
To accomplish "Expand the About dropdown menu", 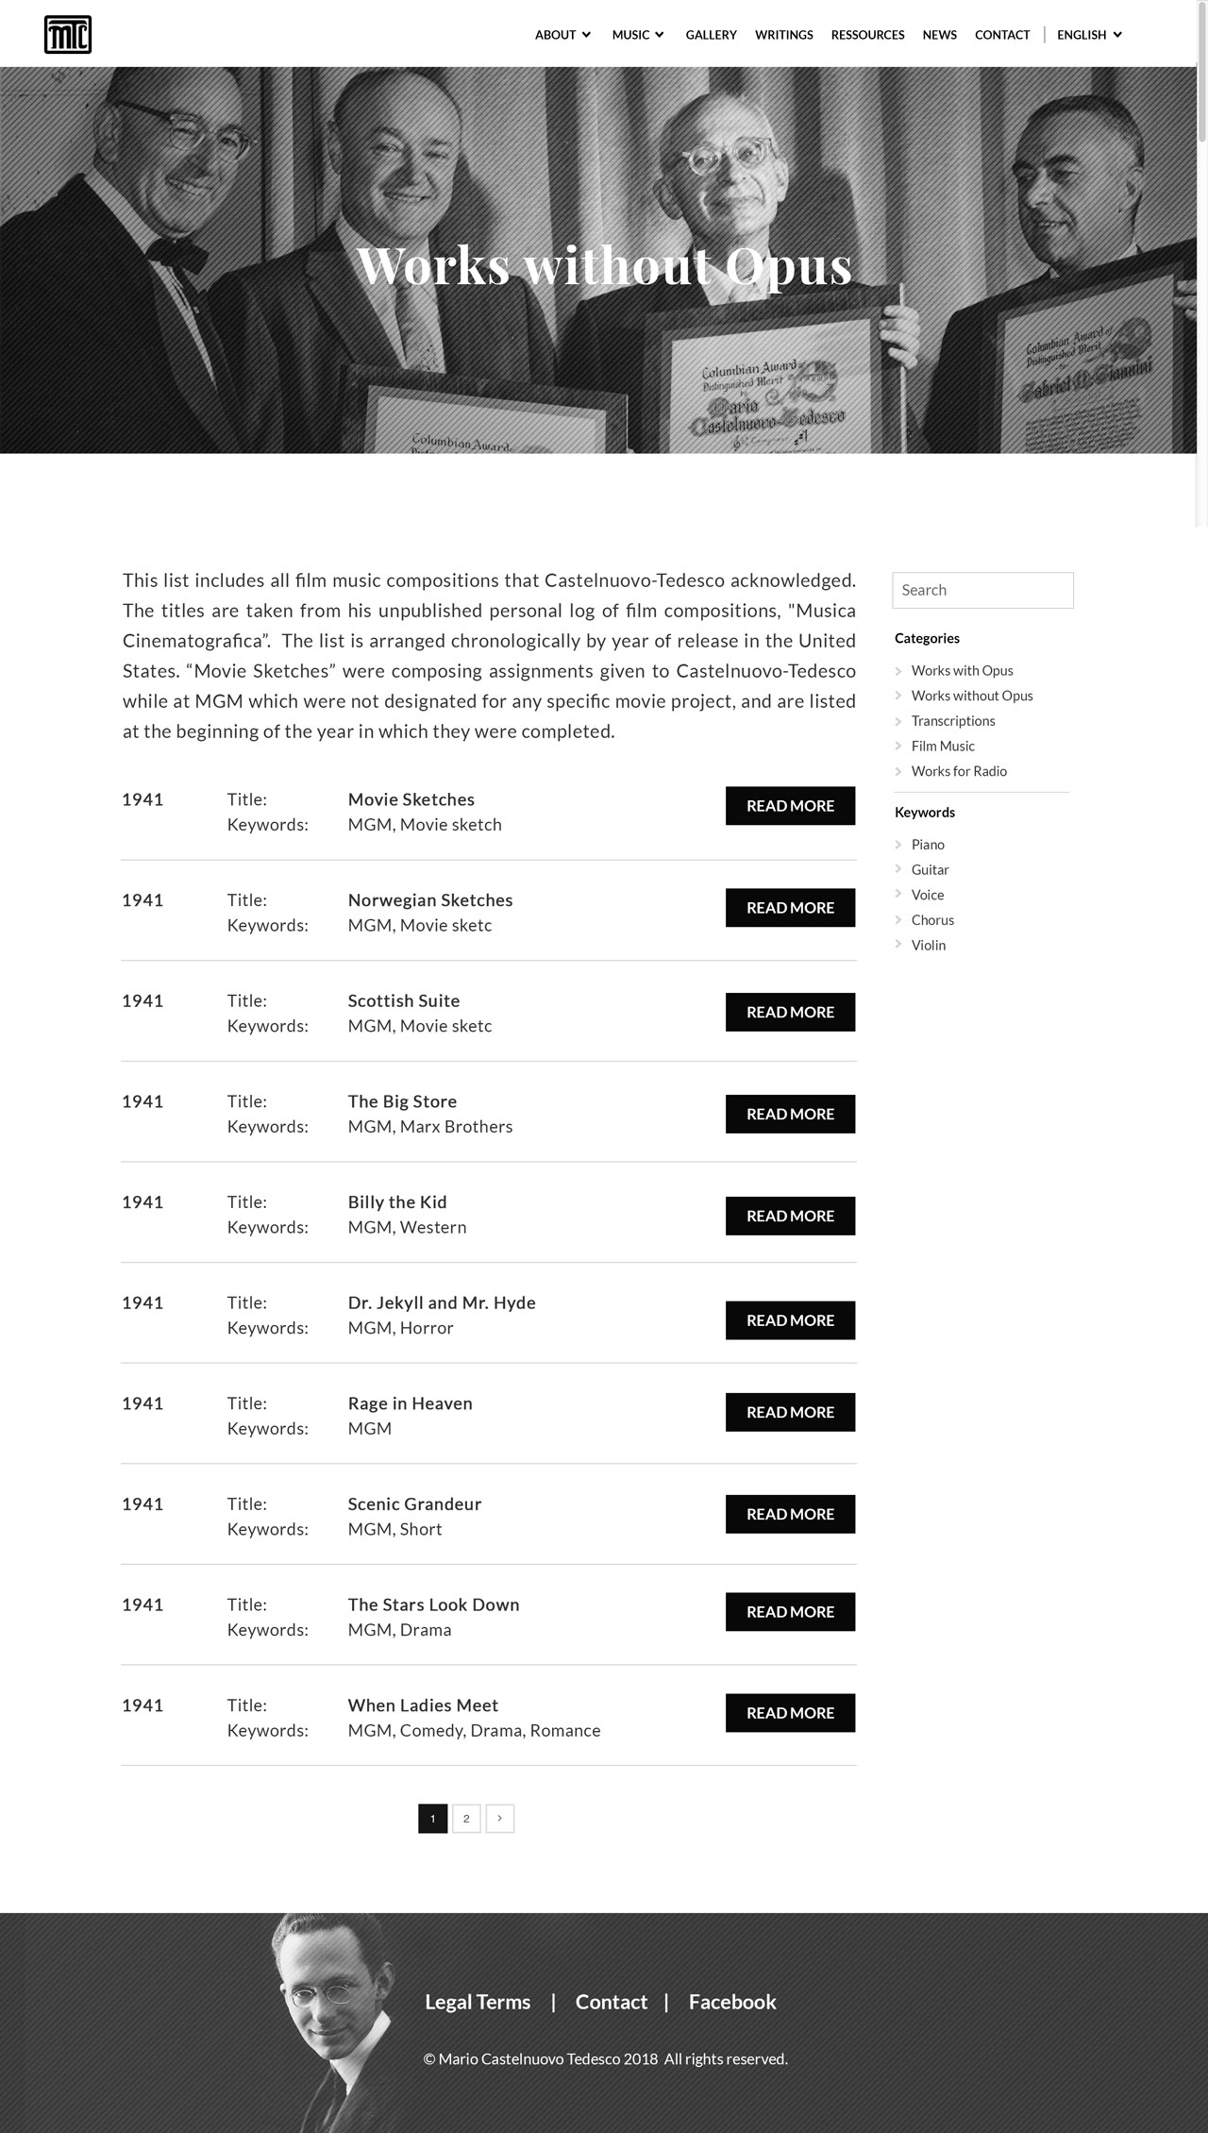I will point(563,35).
